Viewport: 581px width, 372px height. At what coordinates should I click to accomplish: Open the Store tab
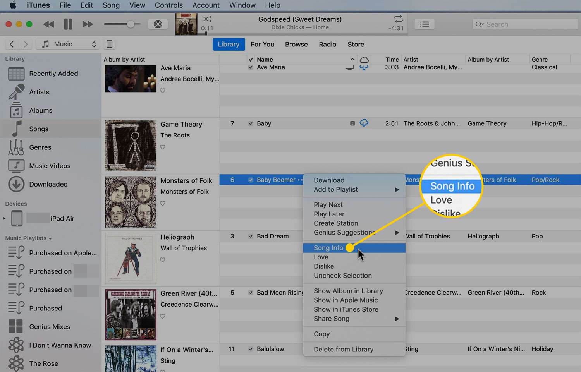356,45
